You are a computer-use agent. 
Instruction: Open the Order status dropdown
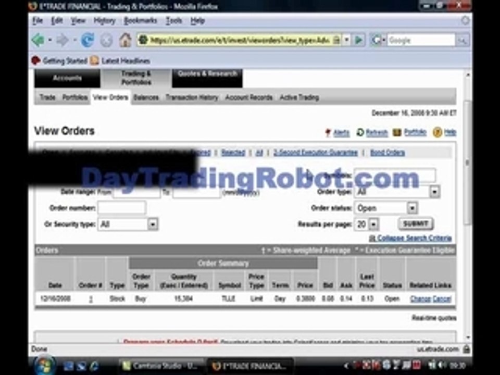412,208
